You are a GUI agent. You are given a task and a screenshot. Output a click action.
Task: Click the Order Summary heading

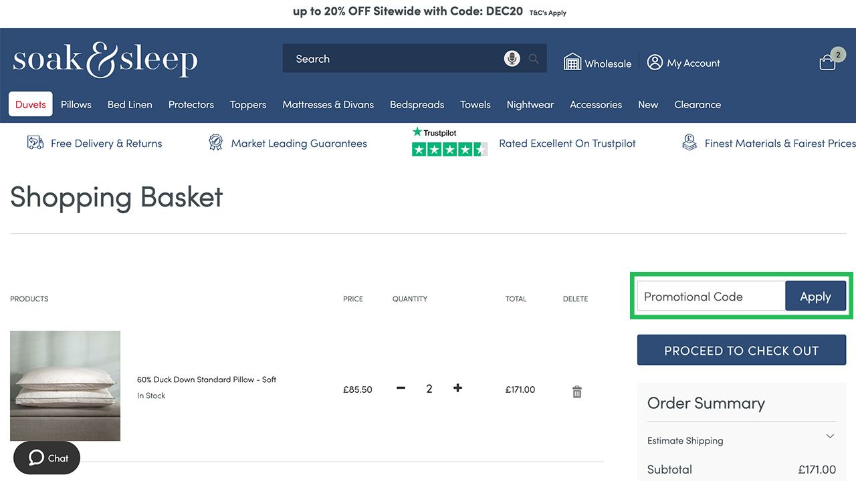click(x=706, y=403)
